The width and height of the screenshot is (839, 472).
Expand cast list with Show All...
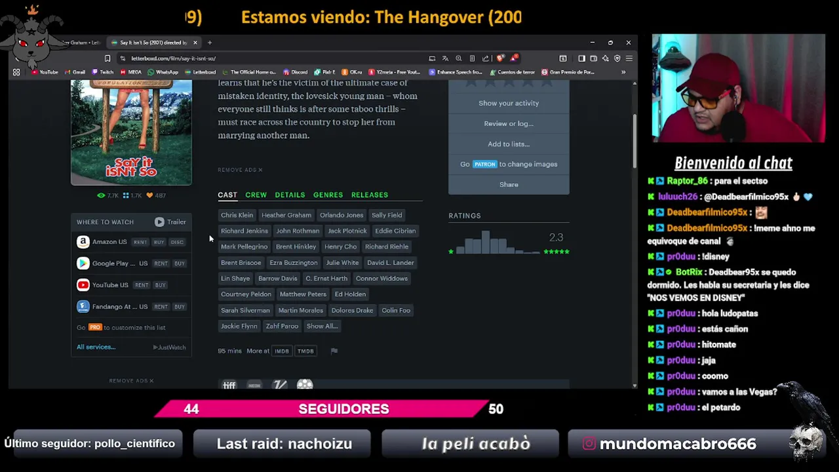pos(322,326)
